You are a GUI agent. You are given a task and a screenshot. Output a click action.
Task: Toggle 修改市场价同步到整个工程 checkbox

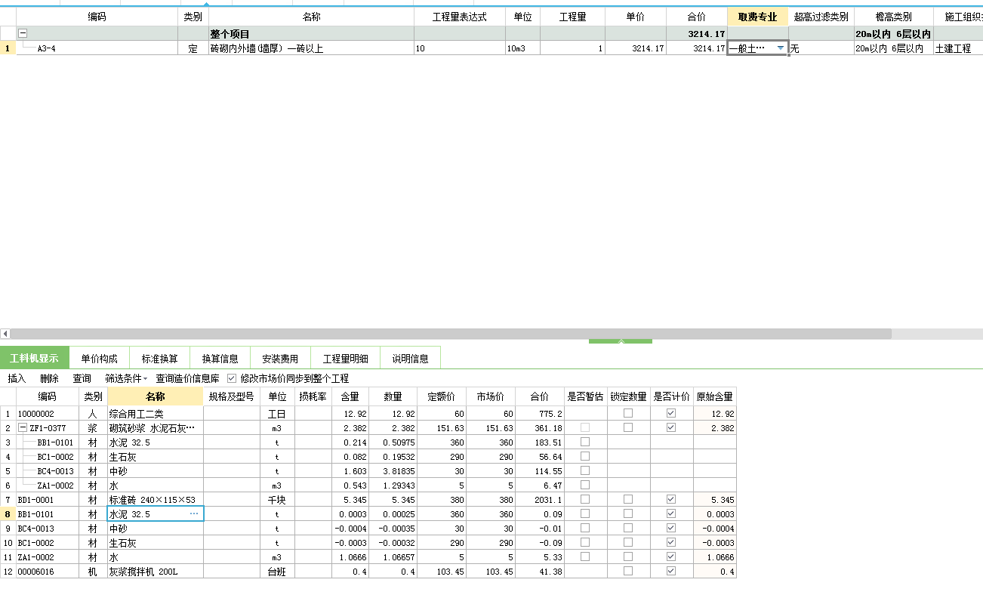click(232, 378)
